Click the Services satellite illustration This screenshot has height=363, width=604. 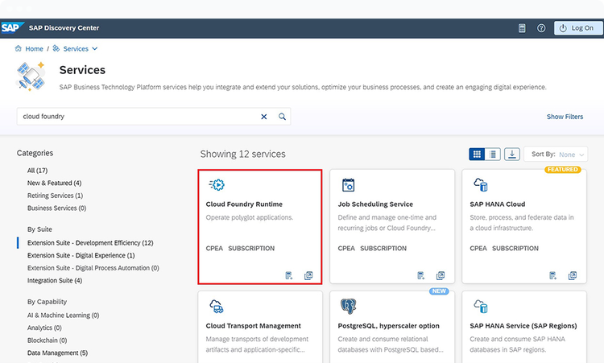[31, 76]
